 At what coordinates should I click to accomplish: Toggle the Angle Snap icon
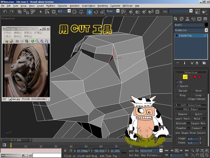pyautogui.click(x=138, y=12)
